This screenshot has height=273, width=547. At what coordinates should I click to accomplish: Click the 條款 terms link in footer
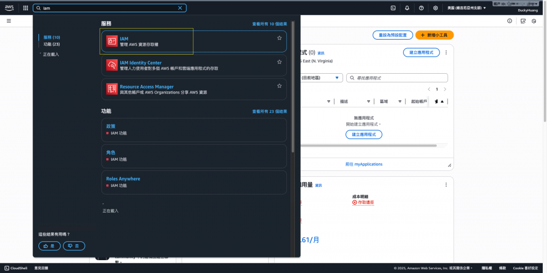click(x=502, y=268)
